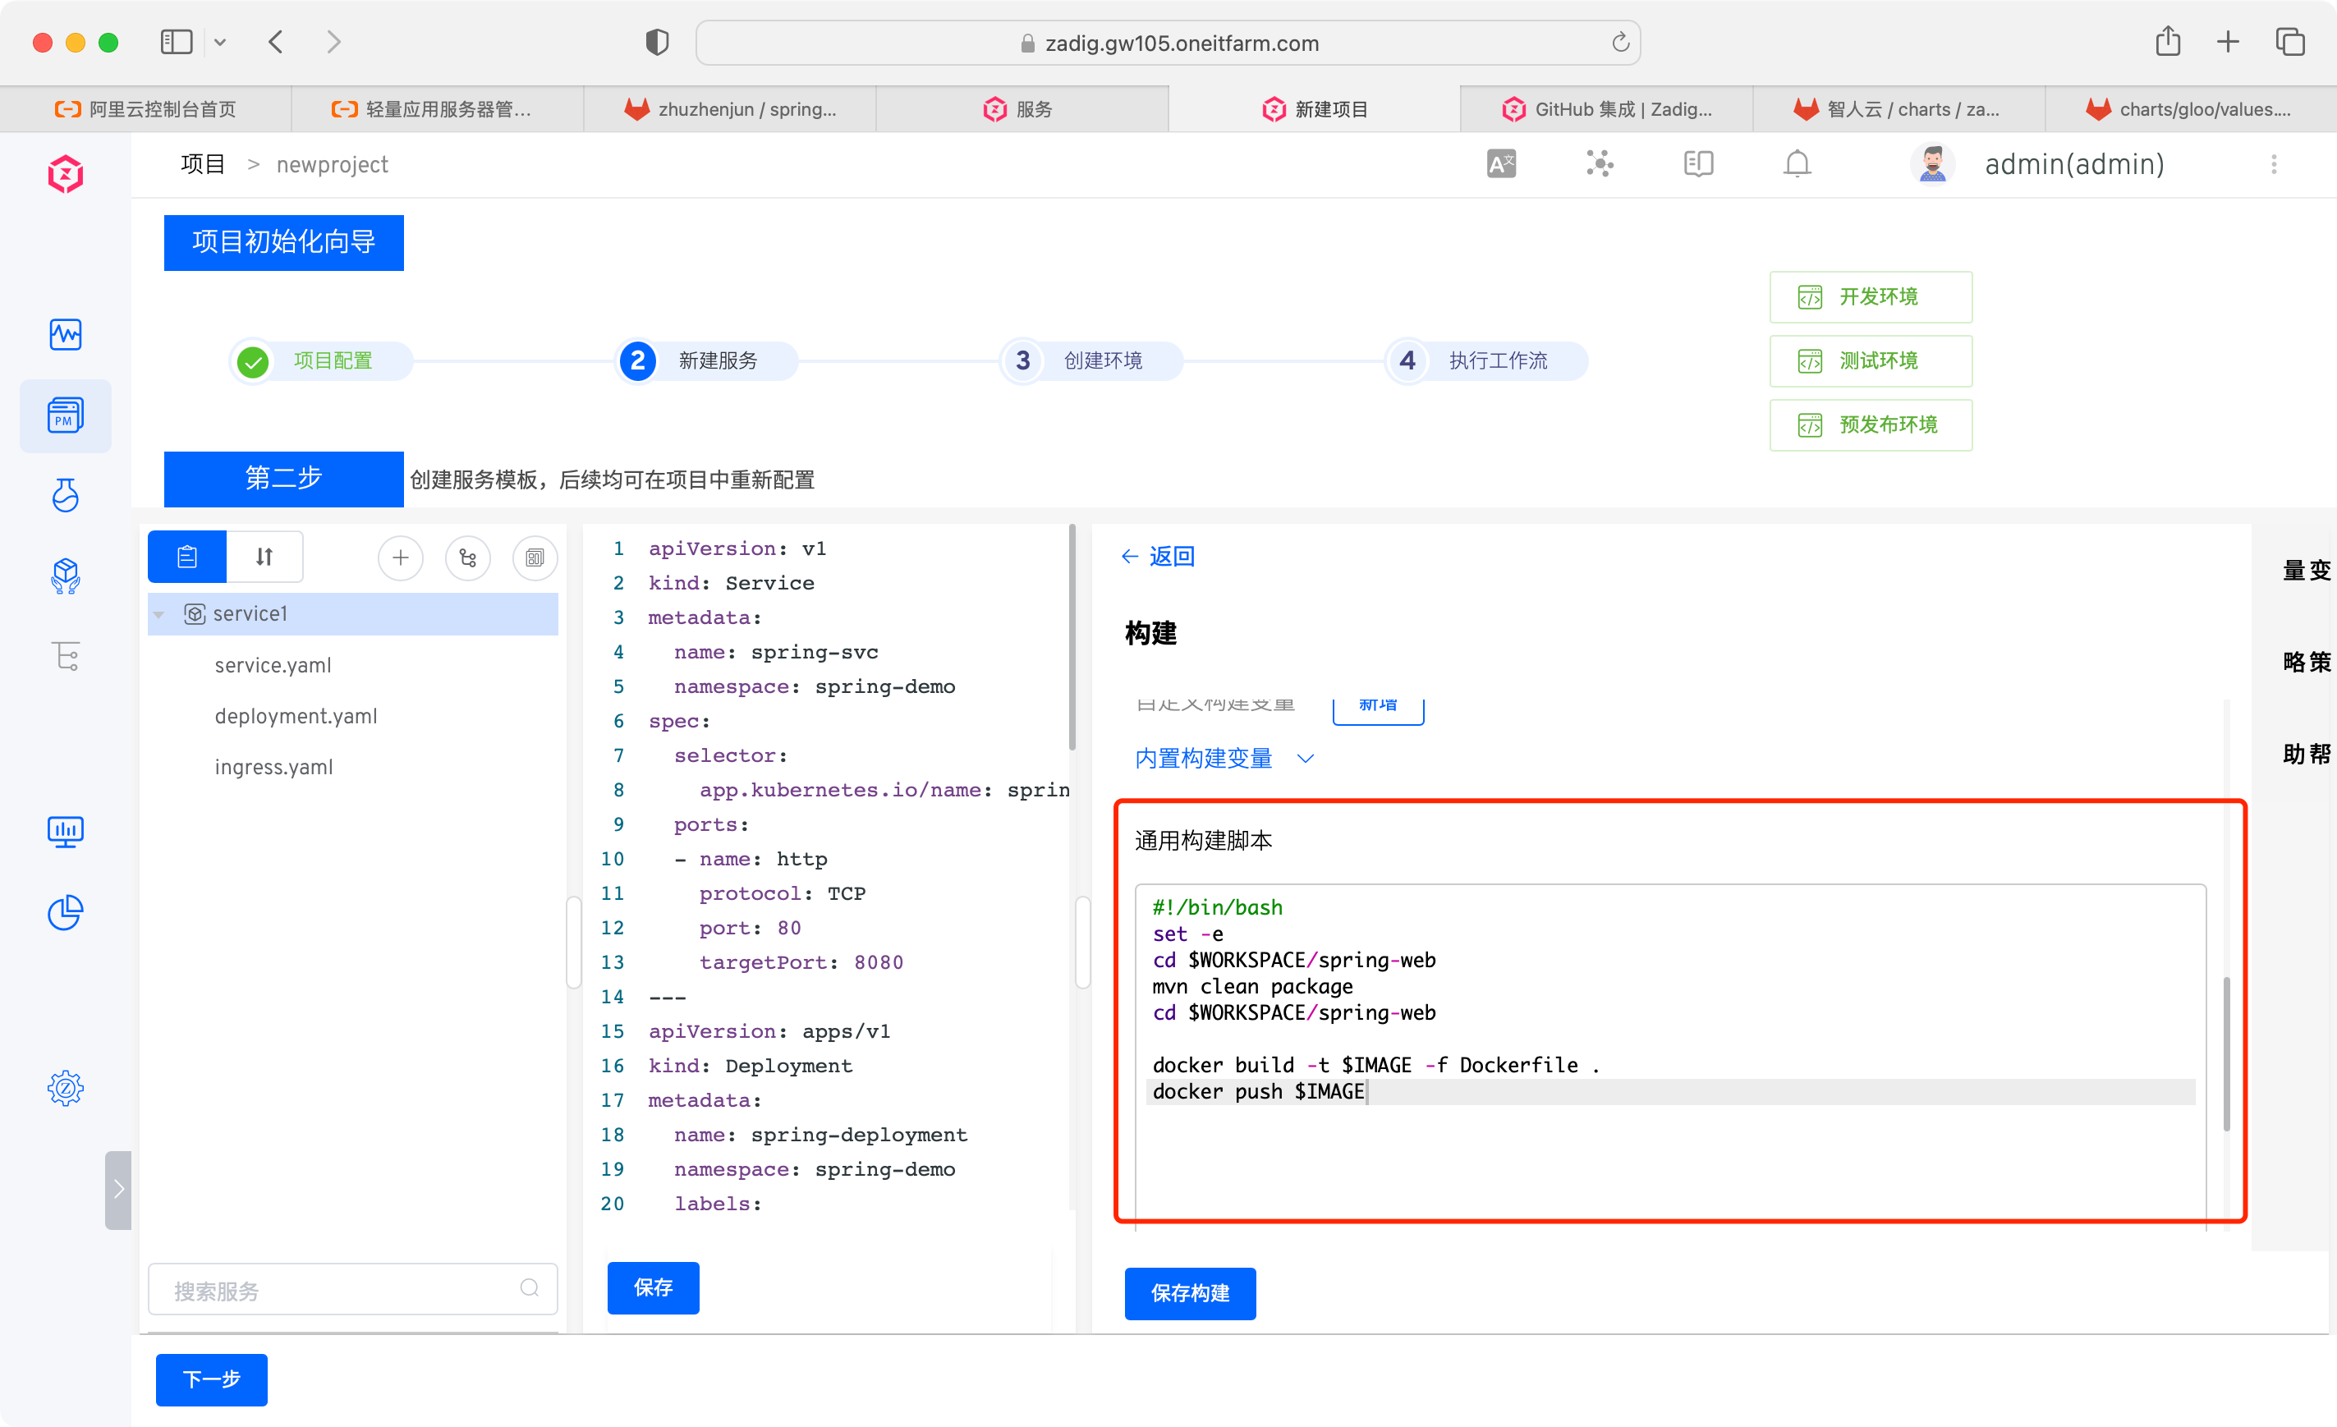
Task: Select the 开发环境 environment button
Action: tap(1871, 296)
